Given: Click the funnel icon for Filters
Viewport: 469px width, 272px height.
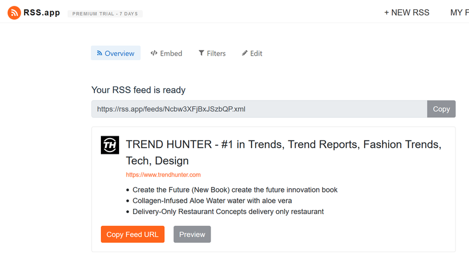Looking at the screenshot, I should pos(201,53).
